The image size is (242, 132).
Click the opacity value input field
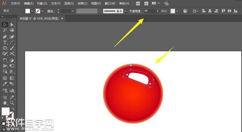point(150,11)
